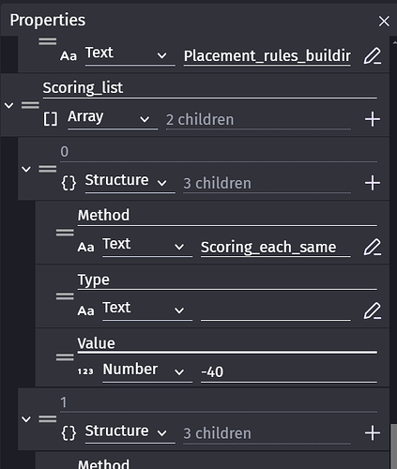Grab the drag handle of item 0
Viewport: 397px width, 469px height.
pos(48,169)
